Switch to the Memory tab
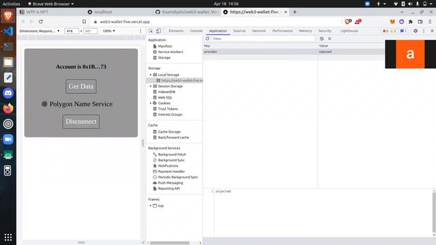 click(305, 31)
